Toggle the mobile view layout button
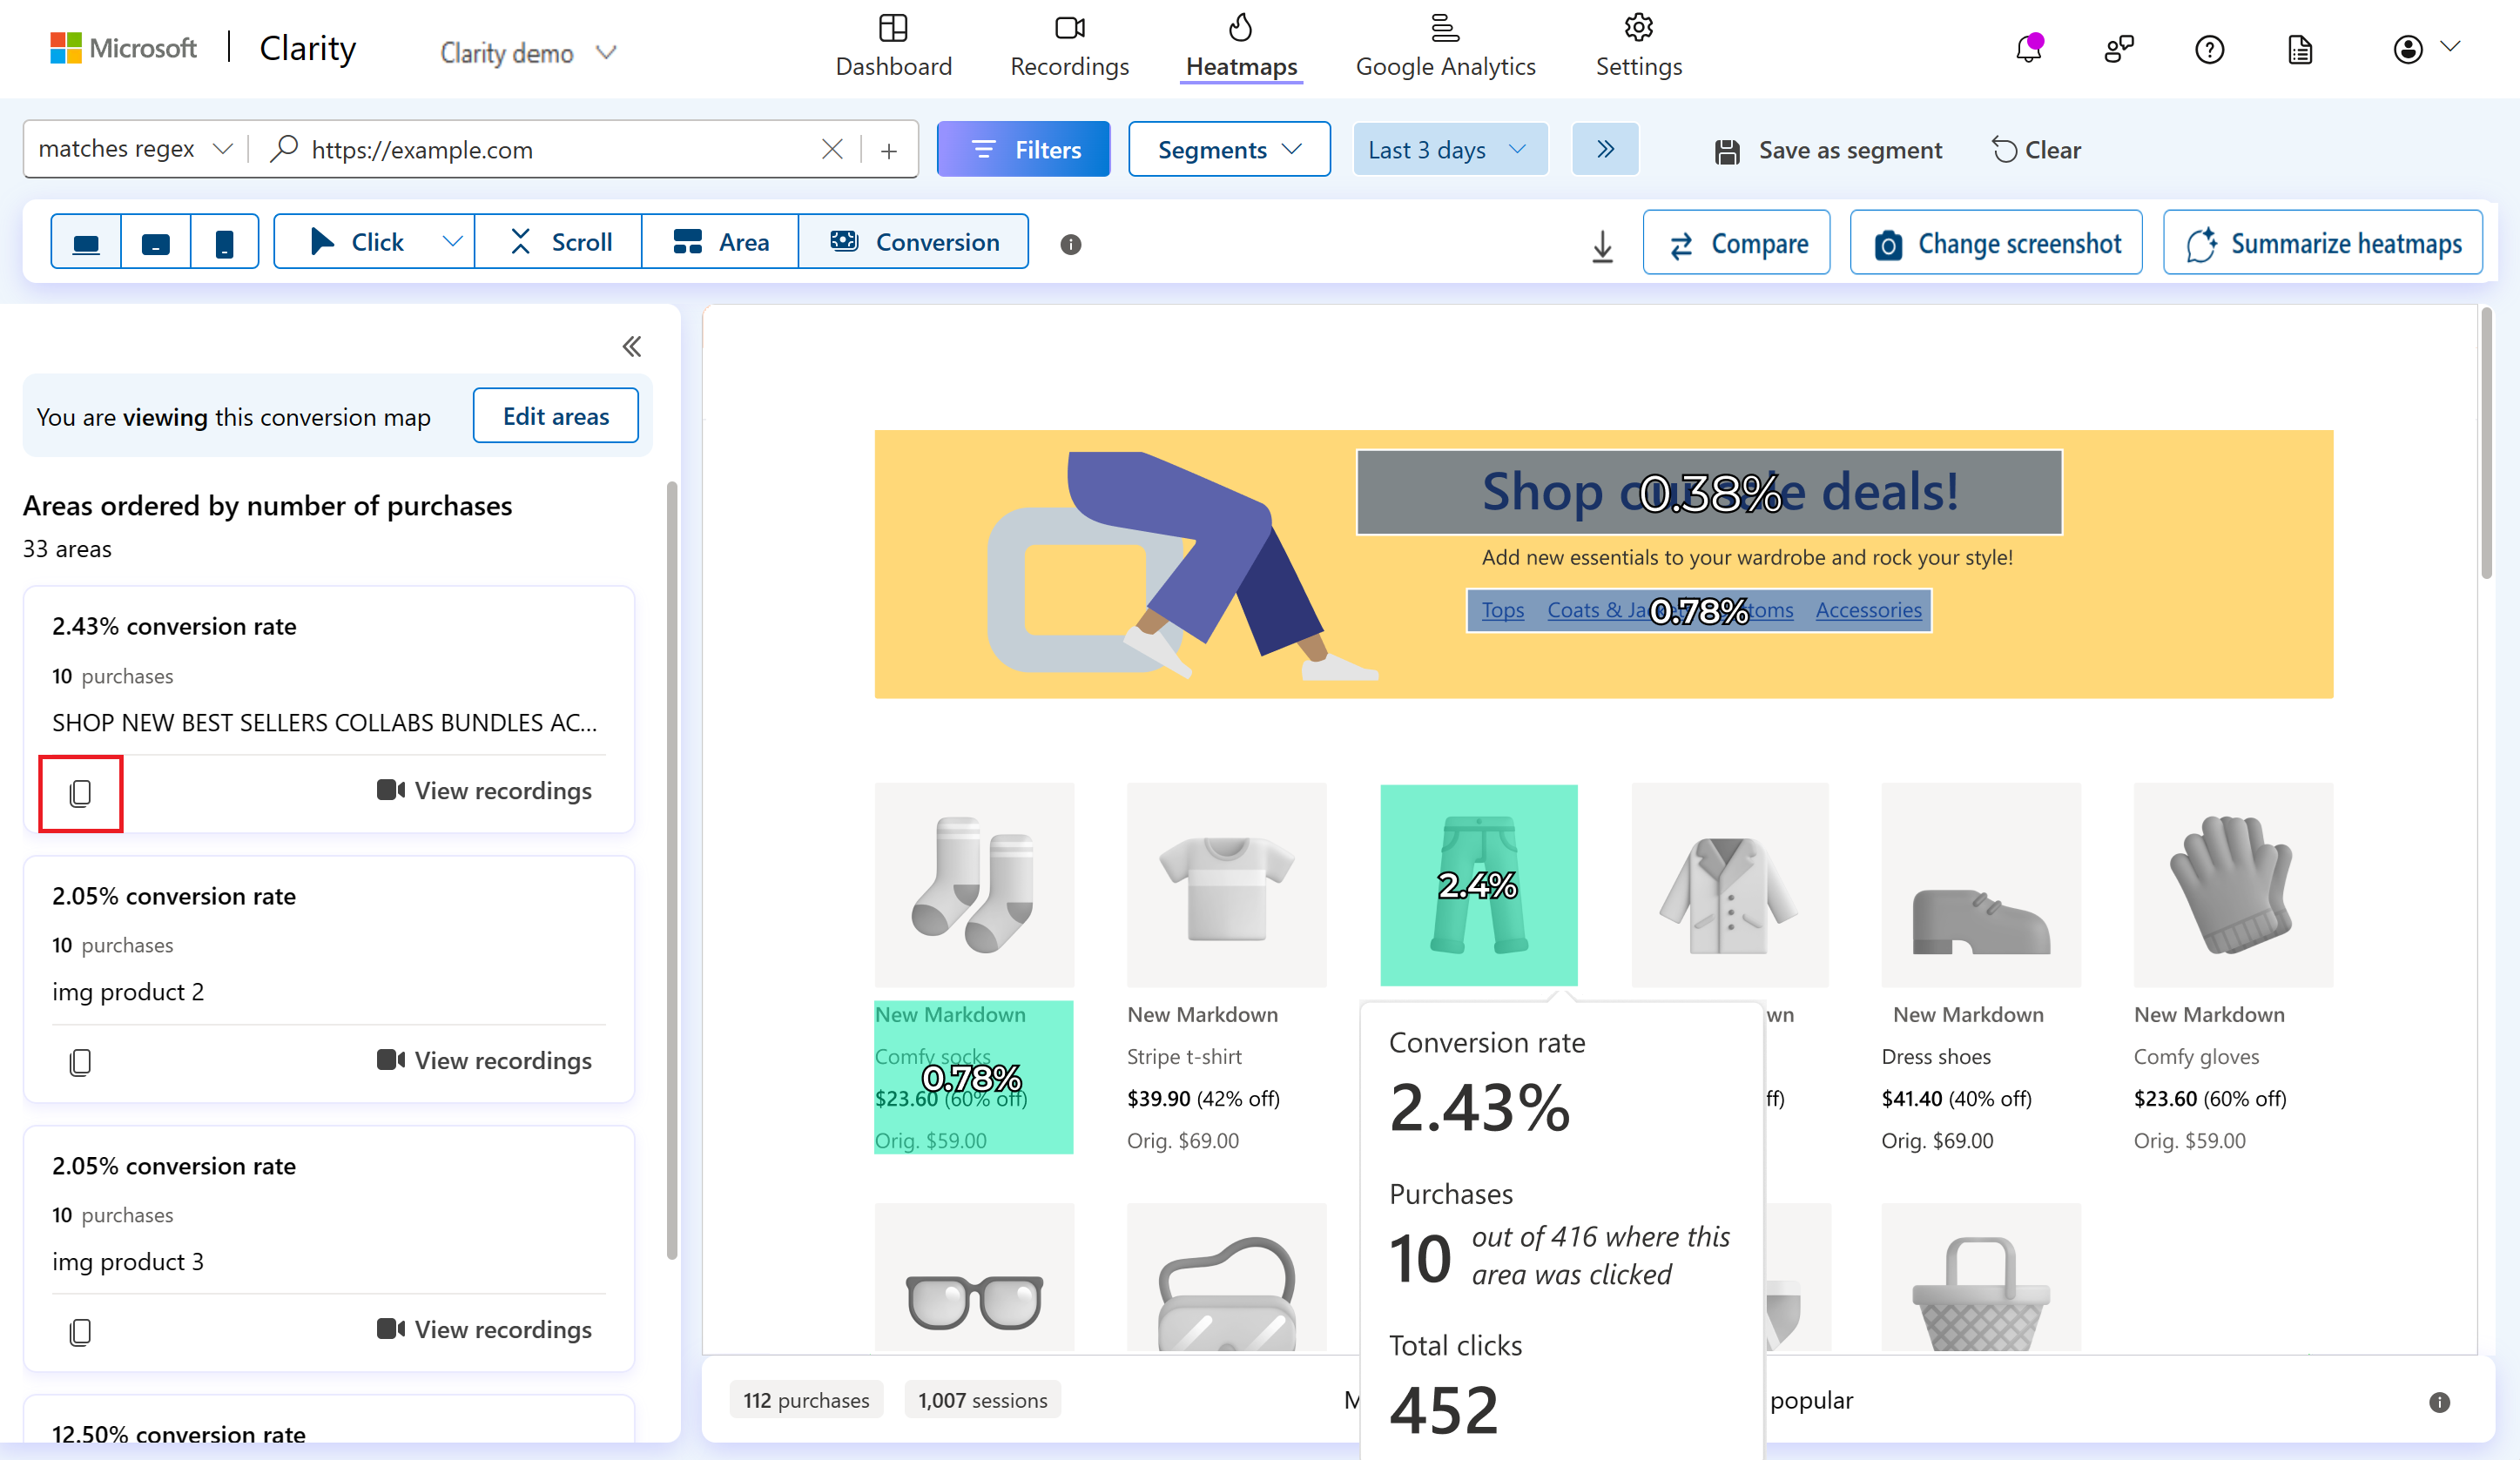The height and width of the screenshot is (1460, 2520). coord(224,242)
